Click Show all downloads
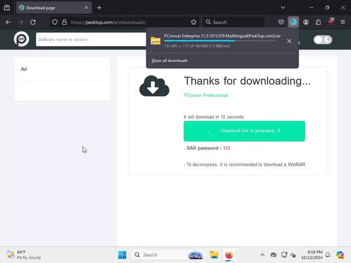This screenshot has width=351, height=263. (169, 61)
